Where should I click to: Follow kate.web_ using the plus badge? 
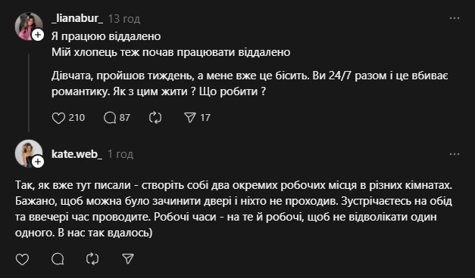pos(38,162)
